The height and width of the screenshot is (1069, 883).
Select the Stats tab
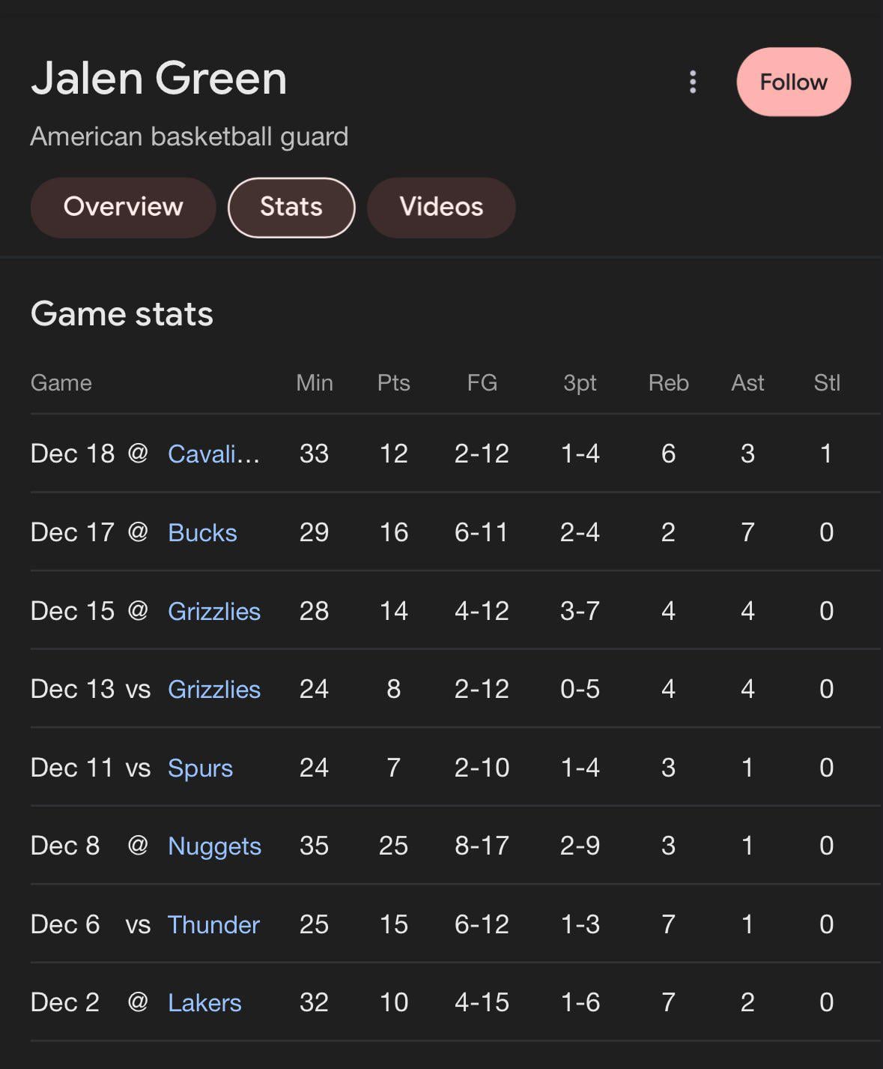coord(291,207)
